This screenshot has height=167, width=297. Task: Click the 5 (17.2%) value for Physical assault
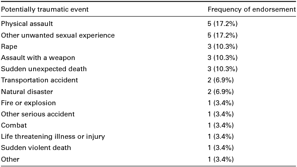tap(222, 24)
